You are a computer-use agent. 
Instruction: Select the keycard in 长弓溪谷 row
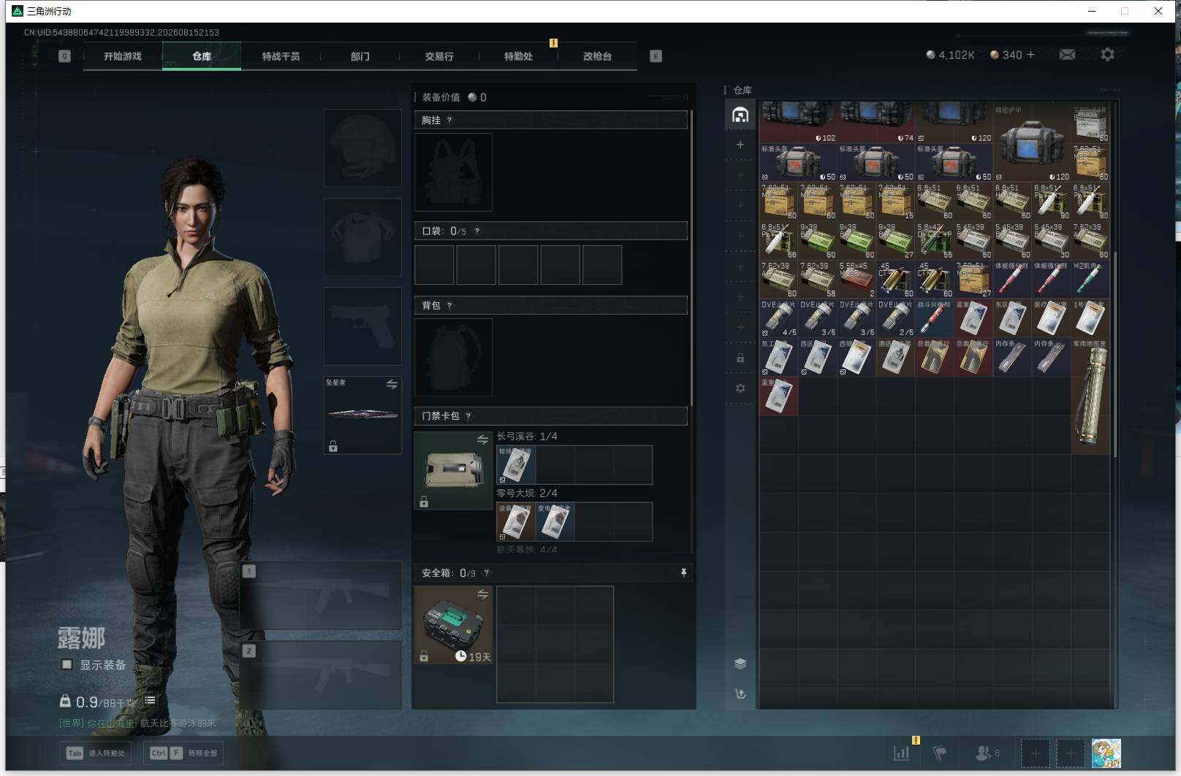pos(516,465)
